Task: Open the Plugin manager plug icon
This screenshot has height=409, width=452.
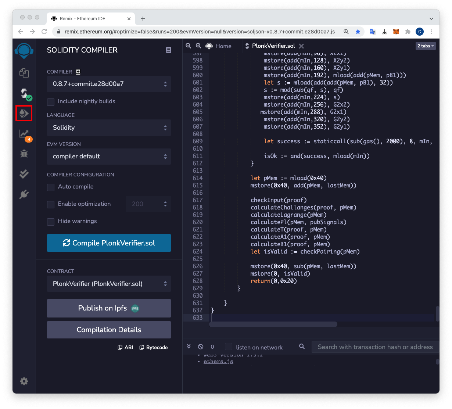Action: (24, 194)
